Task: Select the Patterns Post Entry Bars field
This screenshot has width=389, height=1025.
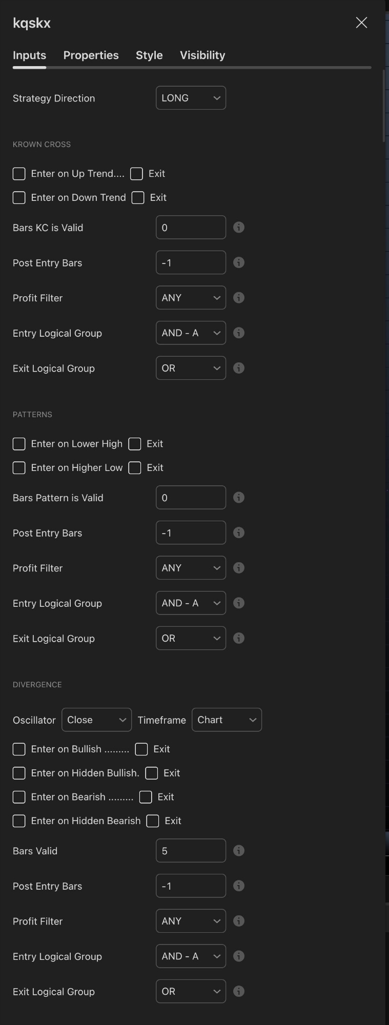Action: pyautogui.click(x=191, y=532)
